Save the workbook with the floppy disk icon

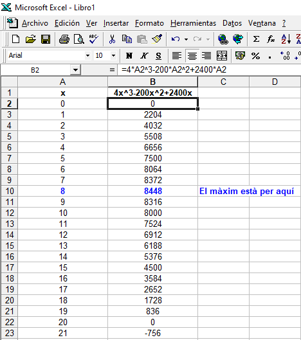pyautogui.click(x=46, y=39)
